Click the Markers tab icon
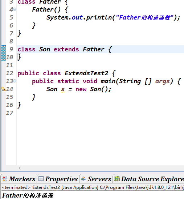This screenshot has width=184, height=199. (x=4, y=179)
